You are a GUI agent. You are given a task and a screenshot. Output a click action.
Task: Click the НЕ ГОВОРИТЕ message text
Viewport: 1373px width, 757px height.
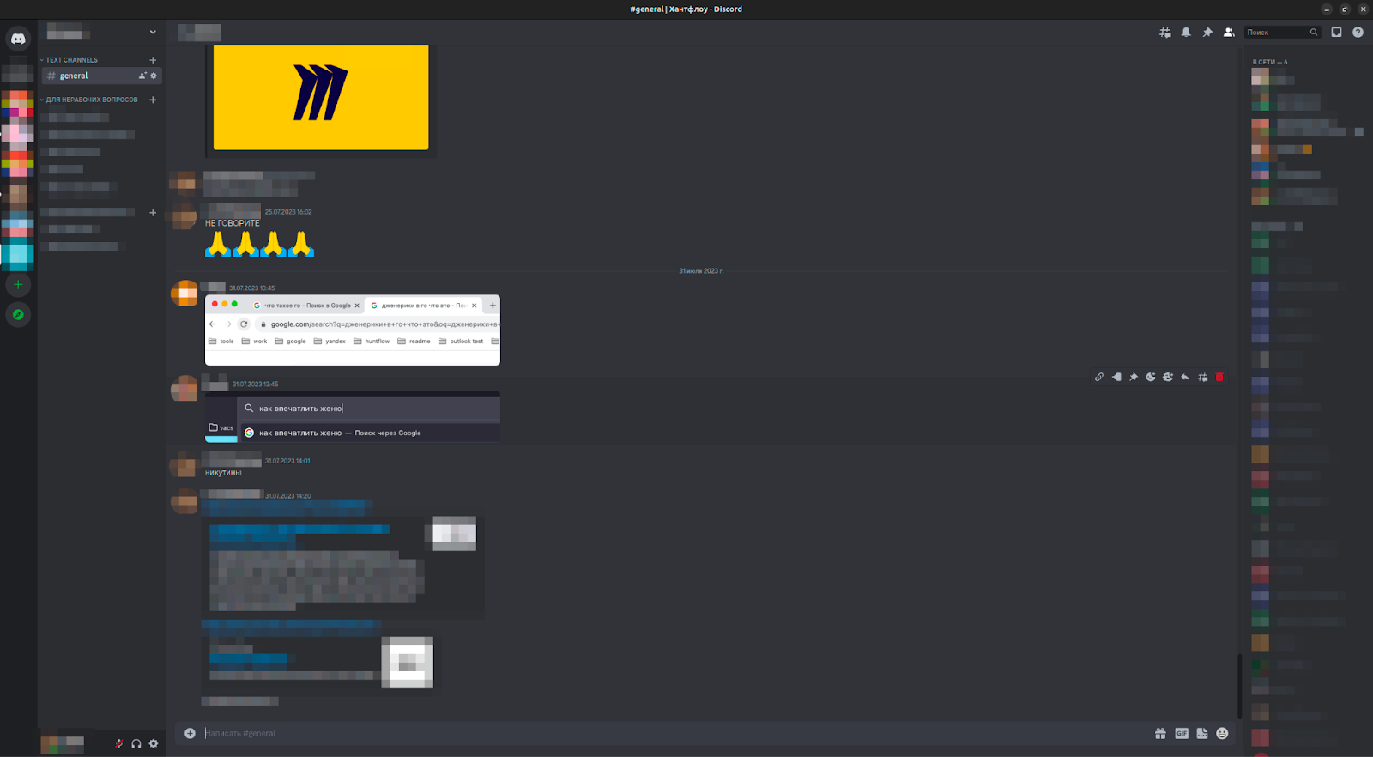pos(232,223)
